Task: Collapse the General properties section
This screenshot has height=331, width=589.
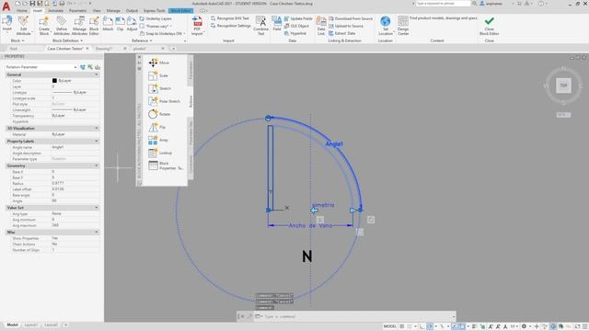Action: coord(97,74)
